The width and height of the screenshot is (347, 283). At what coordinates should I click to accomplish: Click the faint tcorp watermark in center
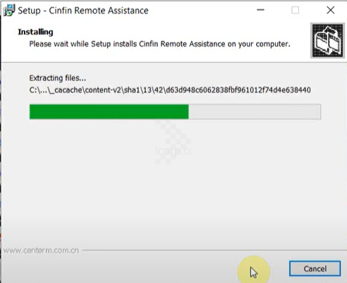tap(173, 150)
